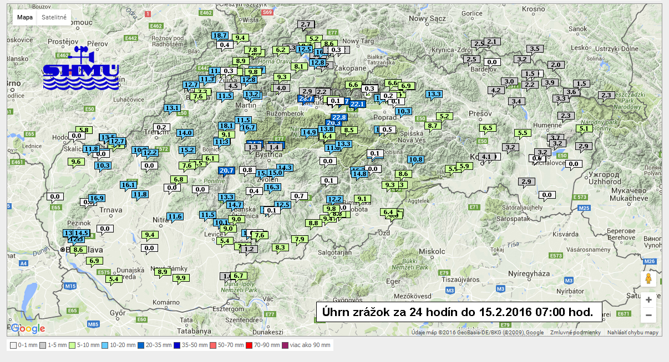Click the SHMÚ logo overlay

click(81, 69)
